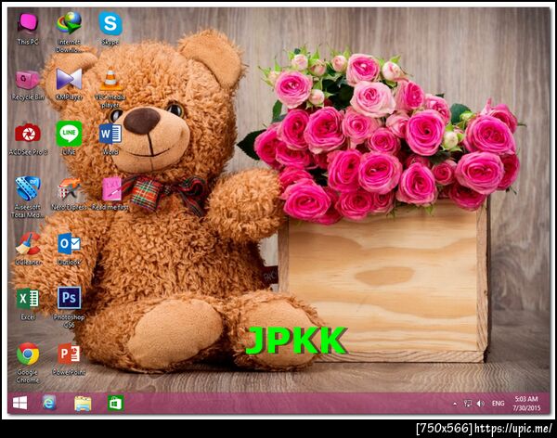The image size is (557, 438).
Task: Click the volume speaker tray icon
Action: pos(480,404)
